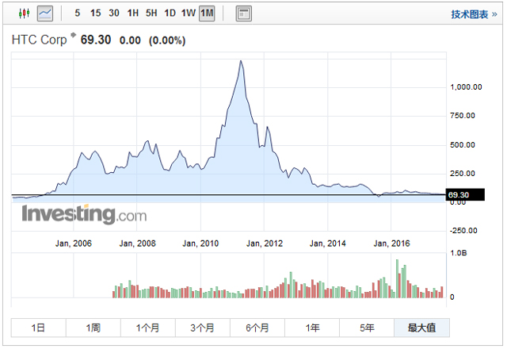Click the (0.00%) change percentage
This screenshot has width=507, height=349.
click(167, 40)
